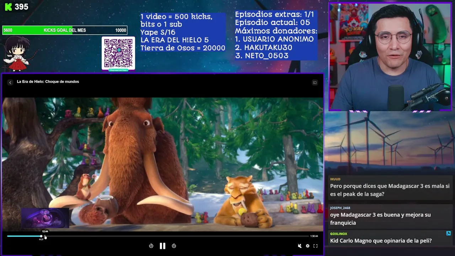Click the total duration 1:30:44 label
Image resolution: width=455 pixels, height=256 pixels.
coord(314,236)
